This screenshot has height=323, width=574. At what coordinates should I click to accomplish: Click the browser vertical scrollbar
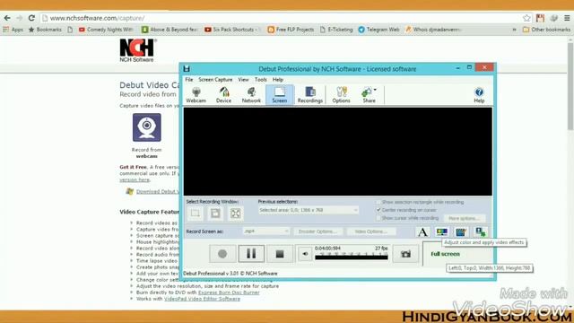570,86
